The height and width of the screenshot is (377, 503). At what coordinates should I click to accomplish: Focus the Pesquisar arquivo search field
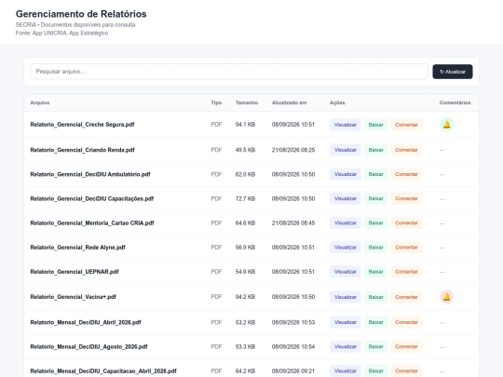point(229,72)
